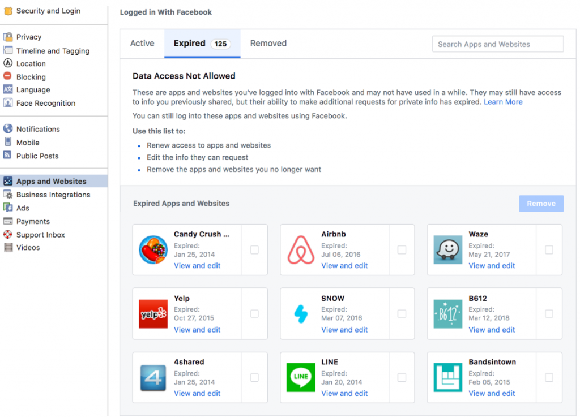Switch to the Removed tab
The image size is (580, 418).
[268, 43]
